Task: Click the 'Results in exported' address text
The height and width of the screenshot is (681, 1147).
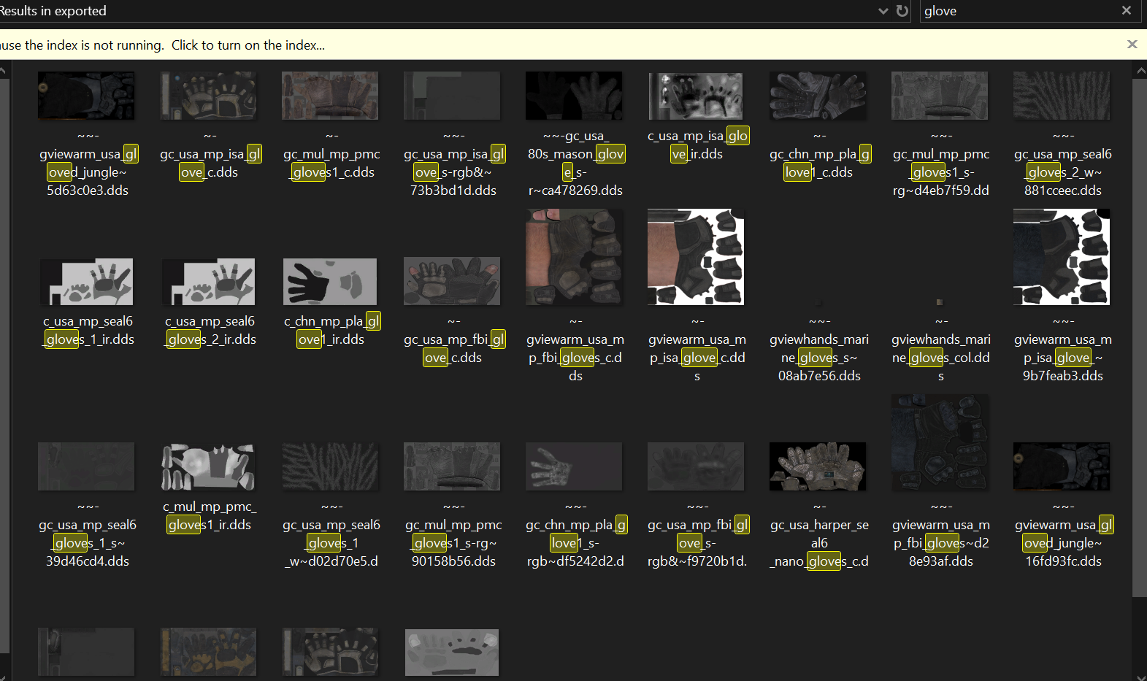Action: (53, 11)
